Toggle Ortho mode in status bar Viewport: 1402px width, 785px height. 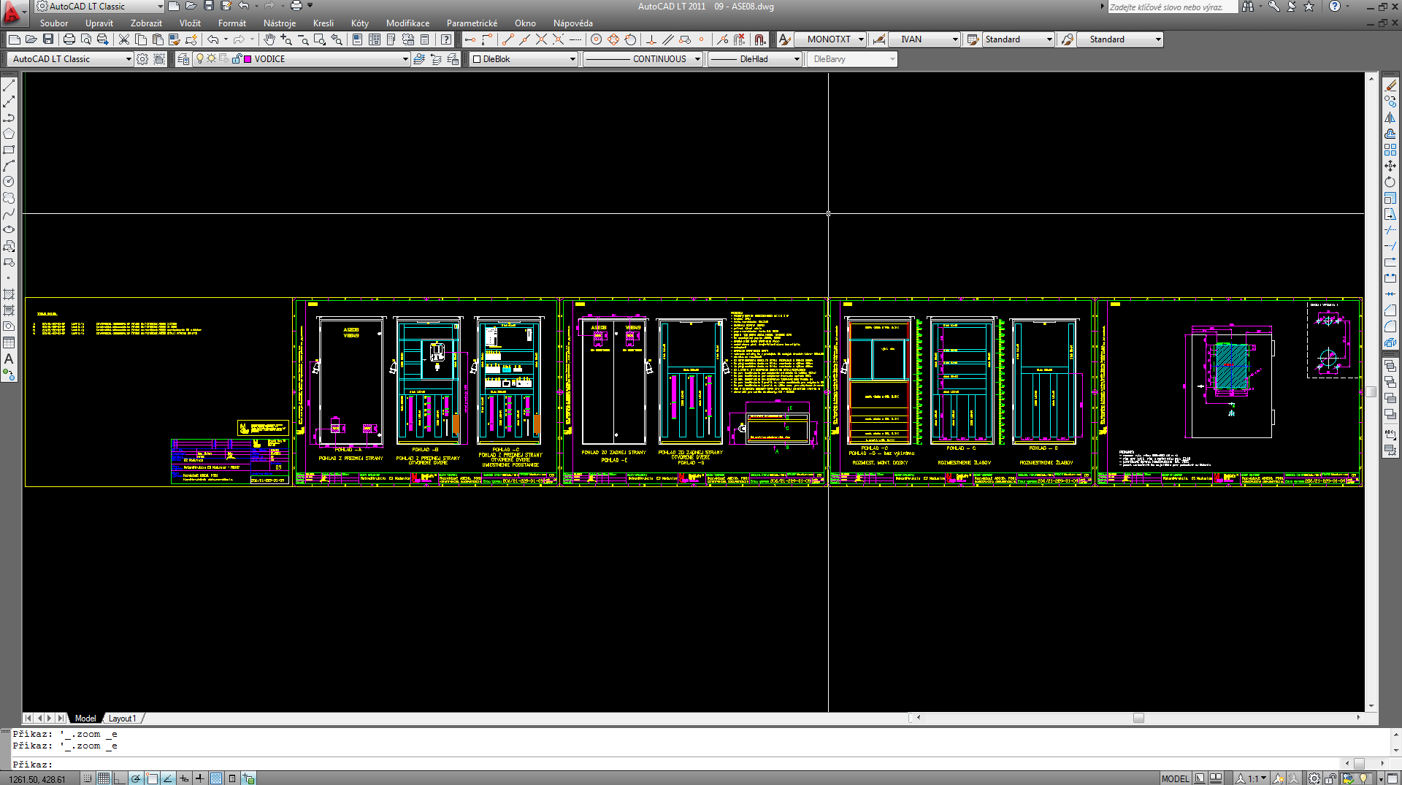click(120, 778)
